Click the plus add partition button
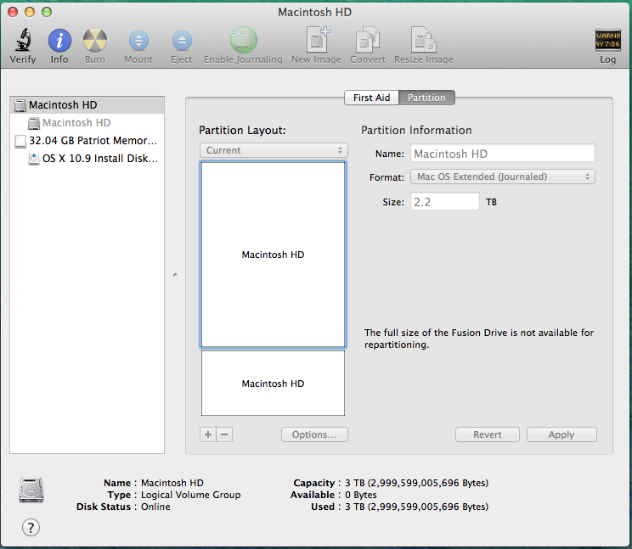 (x=208, y=434)
